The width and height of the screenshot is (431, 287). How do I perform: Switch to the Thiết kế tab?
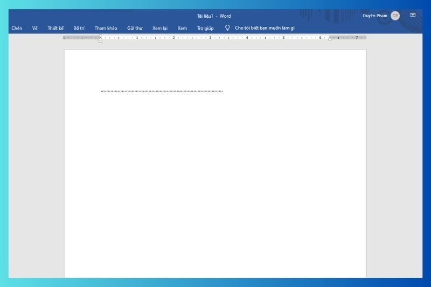tap(55, 28)
